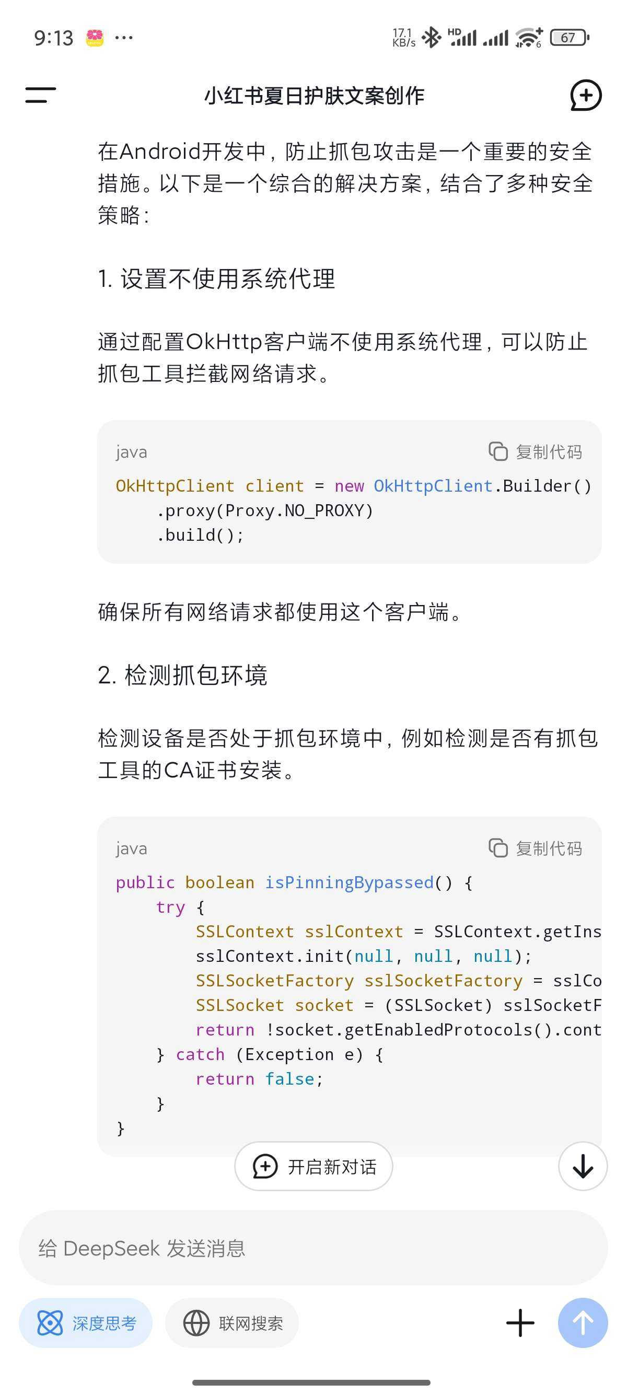Tap heading 2. 检测抓包环境
Image resolution: width=627 pixels, height=1395 pixels.
(x=182, y=676)
